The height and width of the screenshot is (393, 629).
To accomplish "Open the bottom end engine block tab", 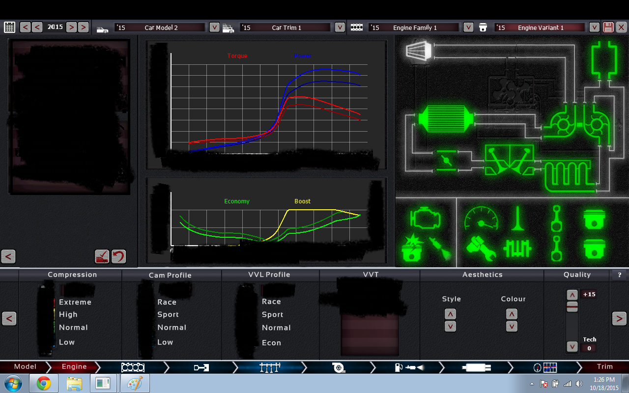I will [133, 367].
